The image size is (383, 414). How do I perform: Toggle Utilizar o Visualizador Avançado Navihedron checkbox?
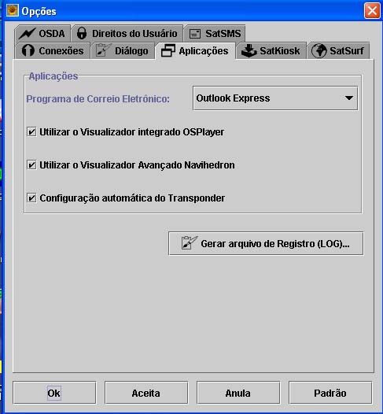(x=31, y=165)
